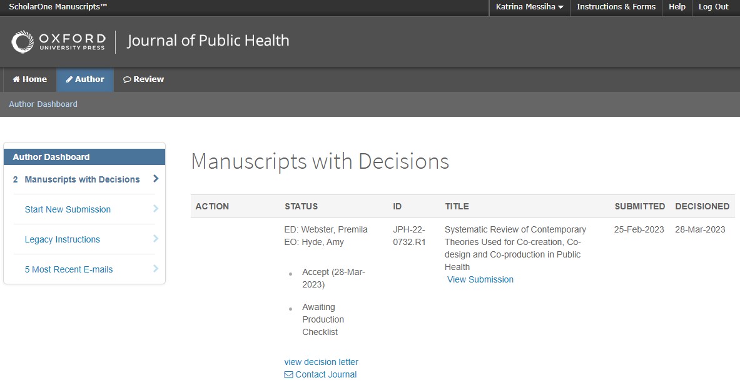Select manuscript ID JPH-22-0732.R1

click(x=409, y=236)
